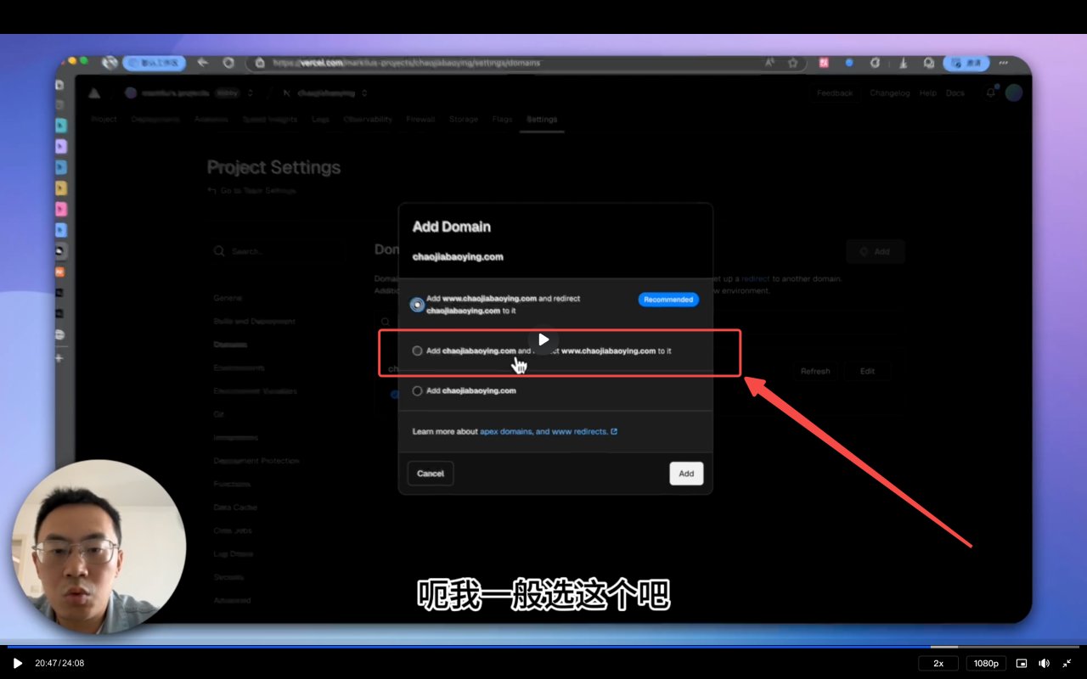Click the bookmark star icon in address bar
Image resolution: width=1087 pixels, height=679 pixels.
point(792,63)
